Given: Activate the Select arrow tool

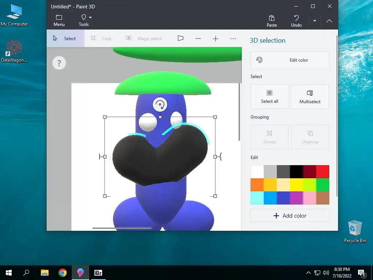Looking at the screenshot, I should pos(65,38).
